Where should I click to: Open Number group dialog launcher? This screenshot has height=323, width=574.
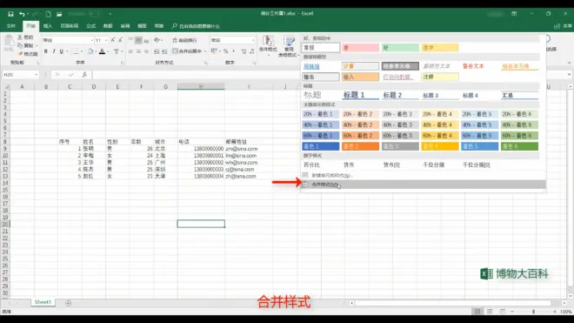[x=254, y=63]
